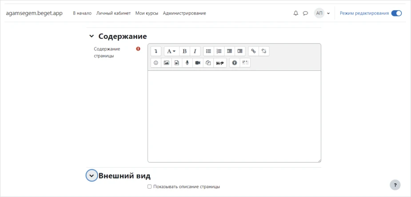Screen dimensions: 411x197
Task: Click the outdent button
Action: point(230,51)
